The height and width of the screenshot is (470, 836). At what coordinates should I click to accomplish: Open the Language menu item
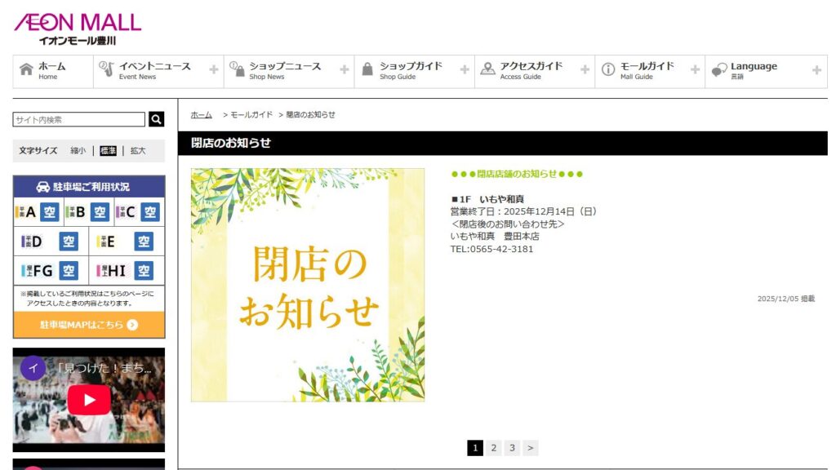point(753,71)
